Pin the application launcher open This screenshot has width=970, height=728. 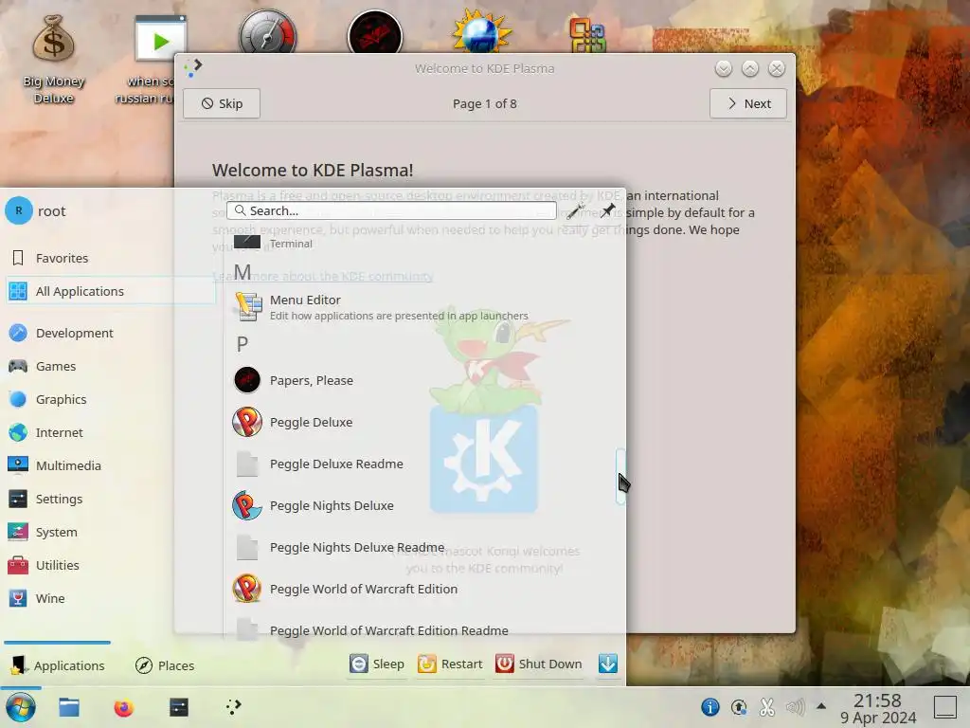pos(607,211)
